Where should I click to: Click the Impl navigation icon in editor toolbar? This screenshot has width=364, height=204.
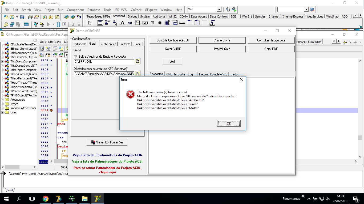(x=61, y=55)
